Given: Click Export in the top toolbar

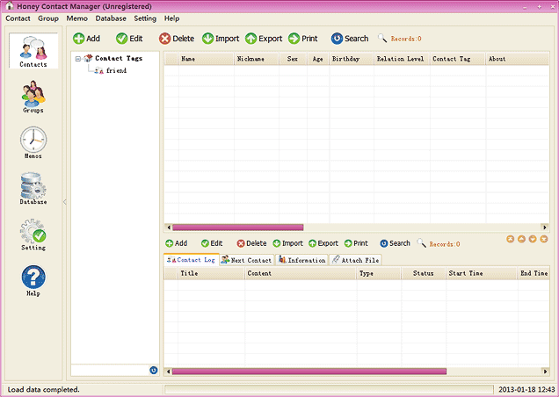Looking at the screenshot, I should (264, 39).
